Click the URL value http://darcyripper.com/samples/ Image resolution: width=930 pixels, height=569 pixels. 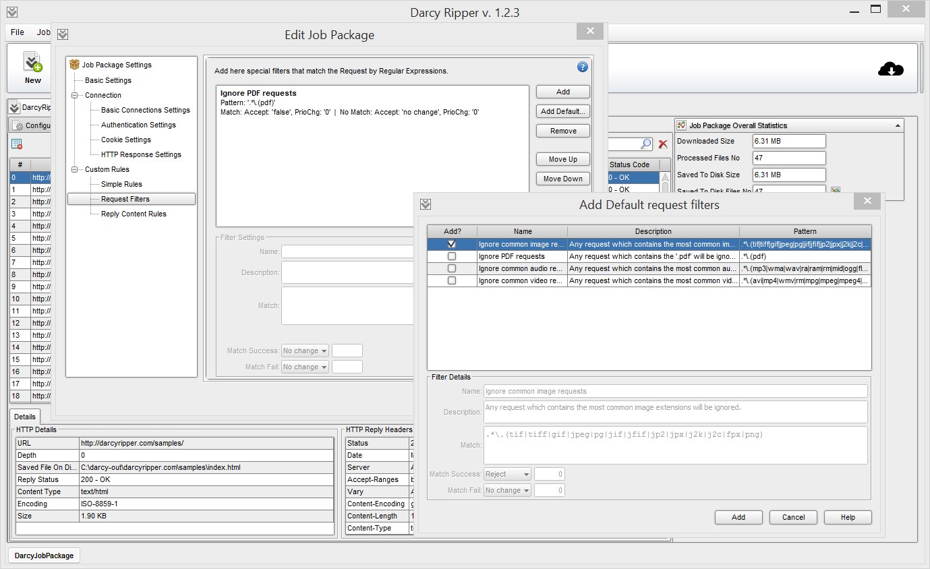click(206, 443)
